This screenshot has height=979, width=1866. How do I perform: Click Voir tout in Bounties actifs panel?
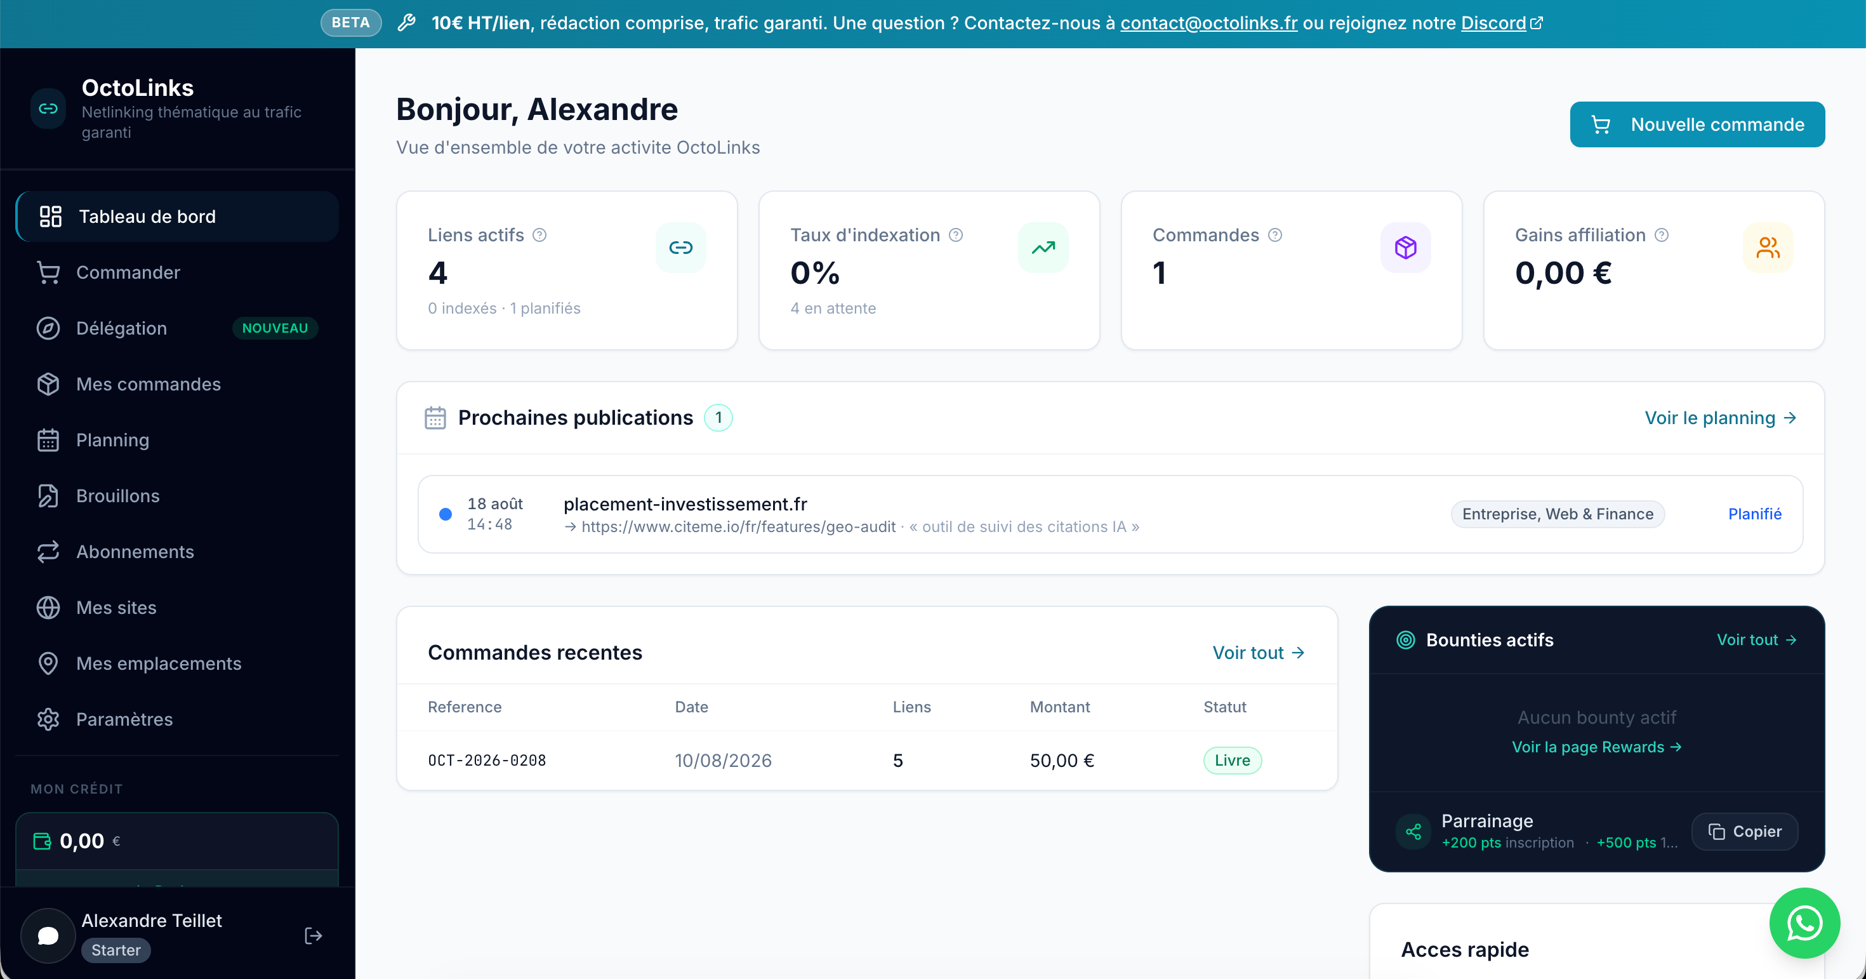pyautogui.click(x=1757, y=640)
